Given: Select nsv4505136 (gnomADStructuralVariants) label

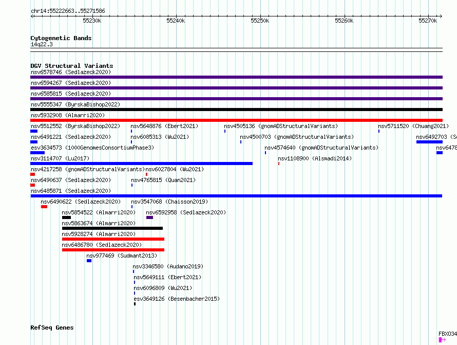Looking at the screenshot, I should (281, 126).
